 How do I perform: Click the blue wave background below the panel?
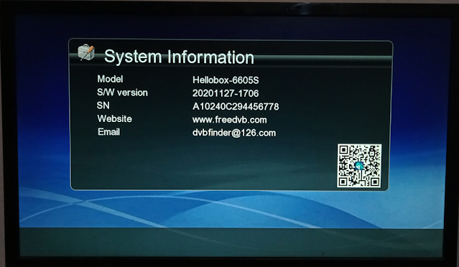231,209
